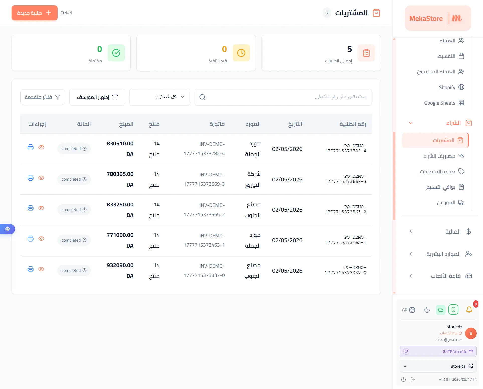This screenshot has width=483, height=389.
Task: Click the green cloud sync icon
Action: click(x=441, y=310)
